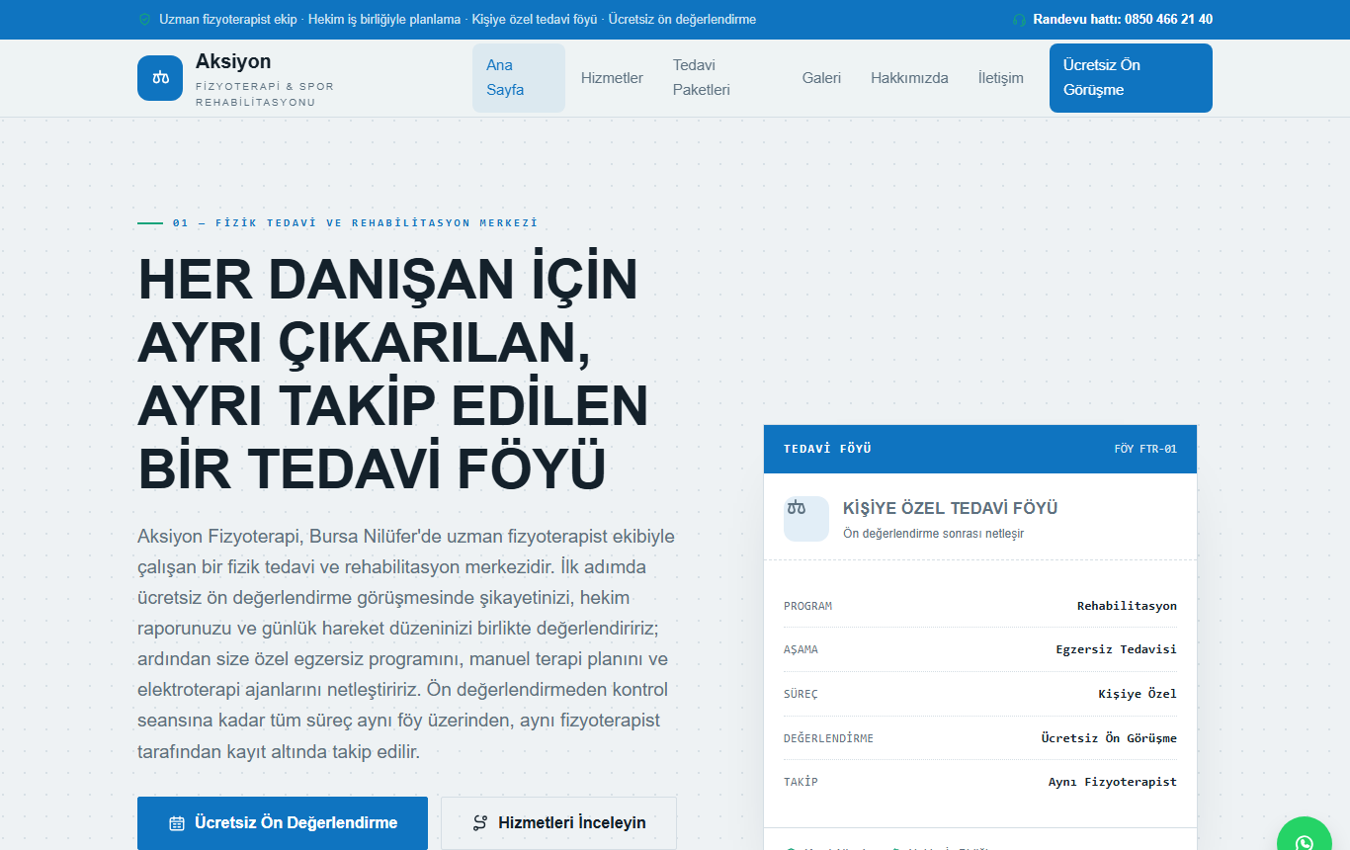The height and width of the screenshot is (850, 1350).
Task: Open İletişim menu item
Action: click(x=1001, y=78)
